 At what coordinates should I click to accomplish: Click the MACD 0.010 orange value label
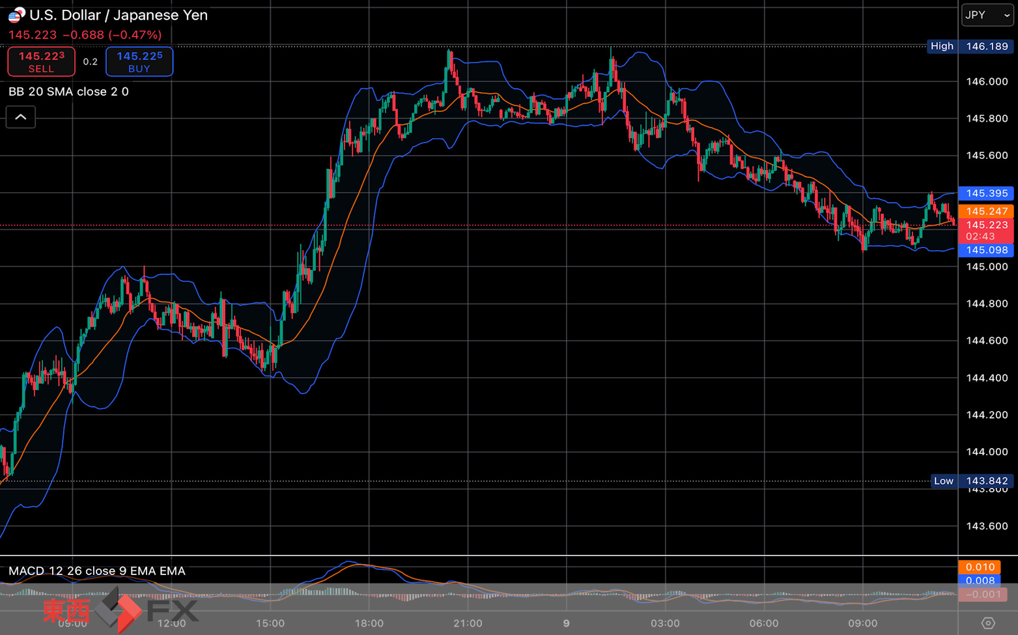980,567
